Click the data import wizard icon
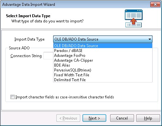Image resolution: width=162 pixels, height=126 pixels. click(134, 18)
